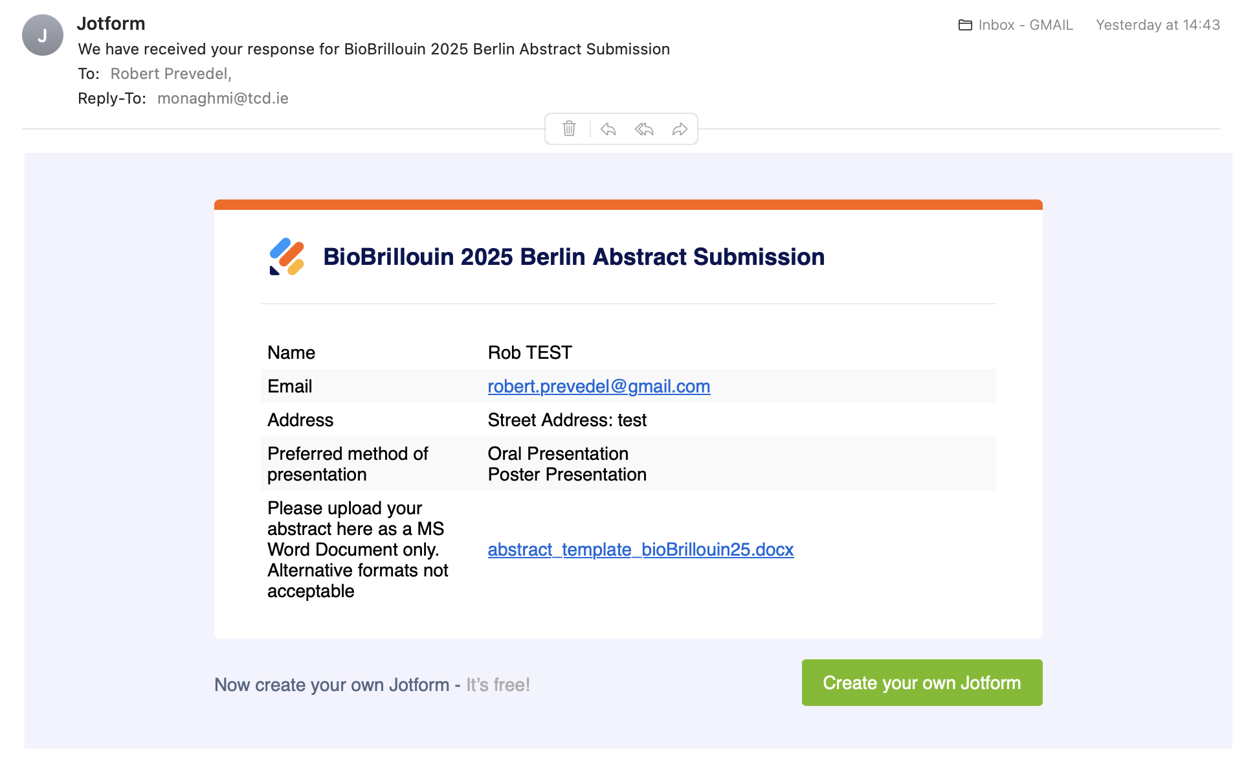Click the Rob TEST name value
The width and height of the screenshot is (1235, 772).
click(x=529, y=353)
